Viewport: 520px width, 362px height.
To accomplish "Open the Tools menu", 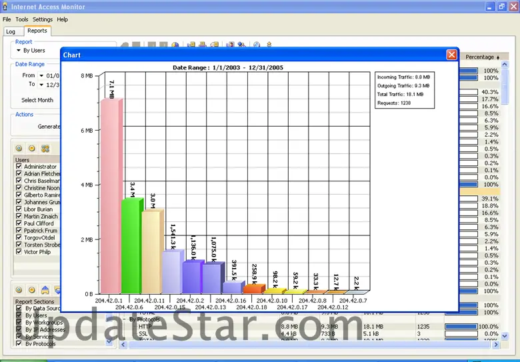I will (22, 19).
